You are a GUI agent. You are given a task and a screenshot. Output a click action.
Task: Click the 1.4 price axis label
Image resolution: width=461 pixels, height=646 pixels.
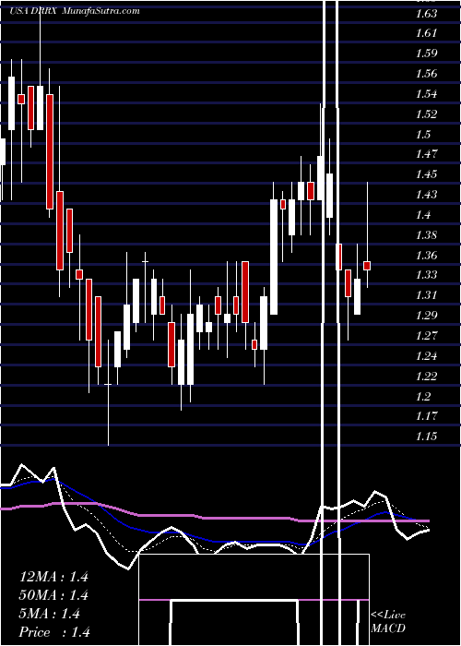click(x=423, y=215)
